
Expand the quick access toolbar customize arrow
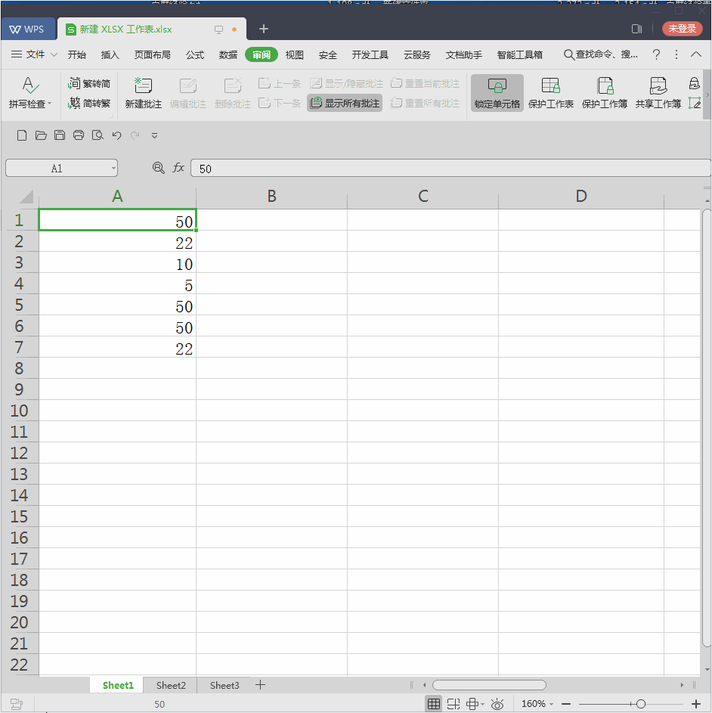point(155,135)
